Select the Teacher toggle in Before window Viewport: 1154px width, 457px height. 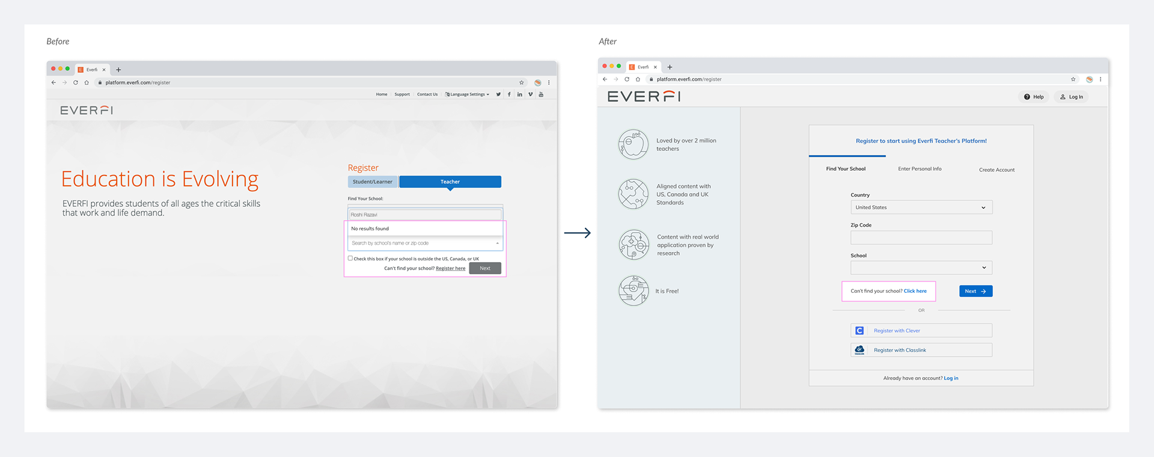(450, 182)
